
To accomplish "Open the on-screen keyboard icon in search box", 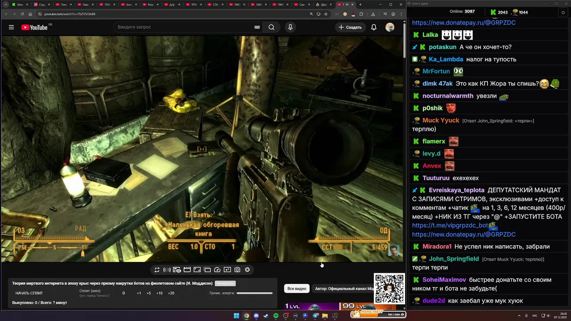I will pyautogui.click(x=257, y=27).
